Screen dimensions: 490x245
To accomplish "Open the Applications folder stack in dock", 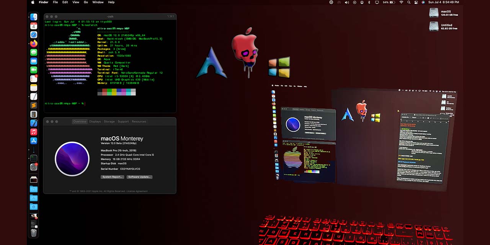I will click(x=34, y=198).
